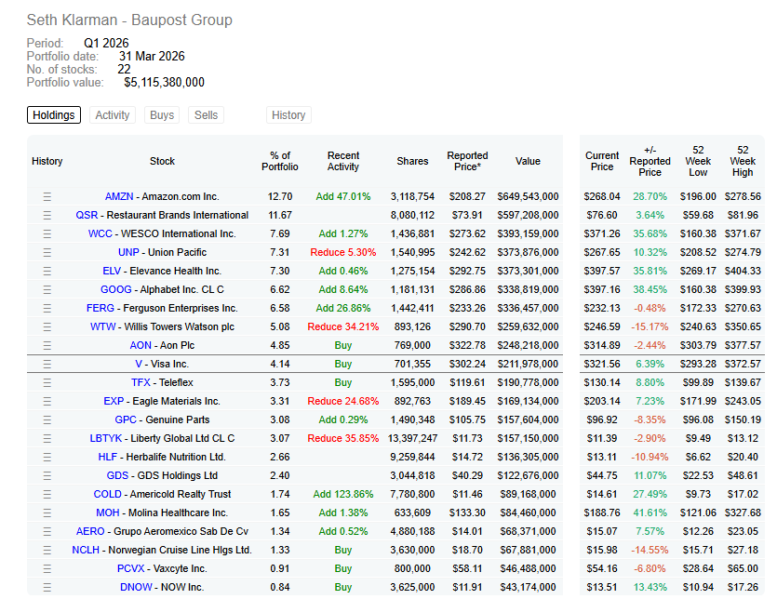Open the AON ticker link
777x599 pixels.
[x=141, y=345]
